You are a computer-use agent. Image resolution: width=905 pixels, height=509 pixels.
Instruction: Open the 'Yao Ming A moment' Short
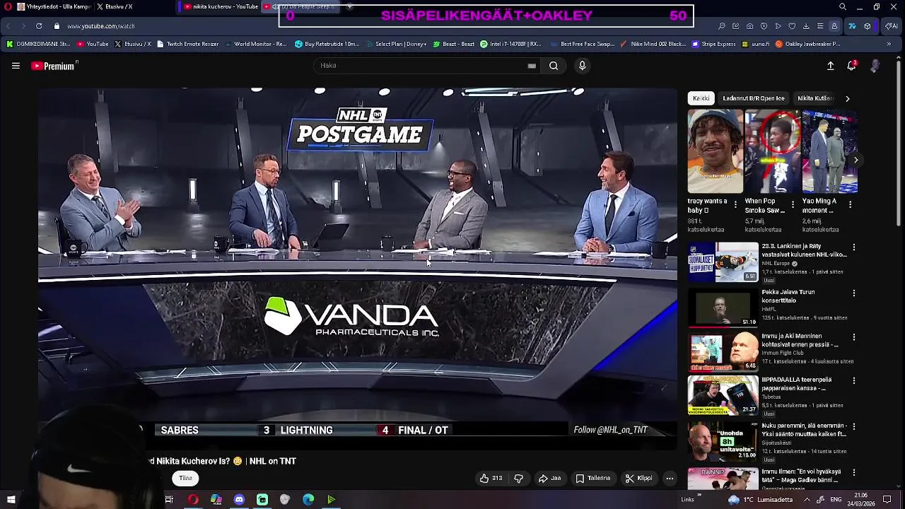pos(830,151)
